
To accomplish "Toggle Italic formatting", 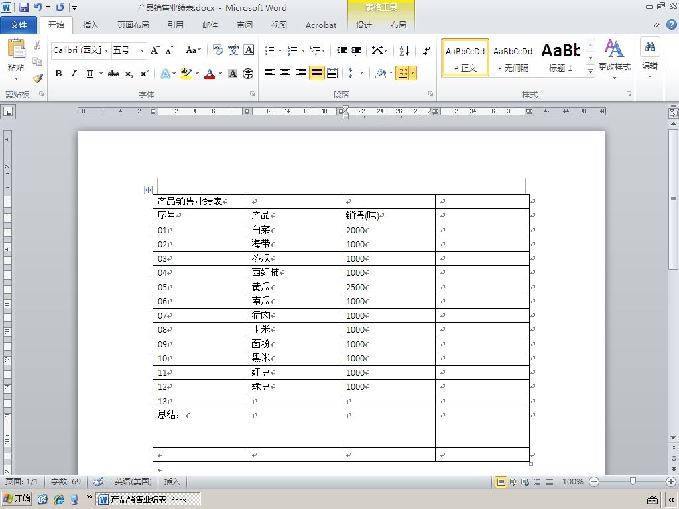I will click(74, 74).
